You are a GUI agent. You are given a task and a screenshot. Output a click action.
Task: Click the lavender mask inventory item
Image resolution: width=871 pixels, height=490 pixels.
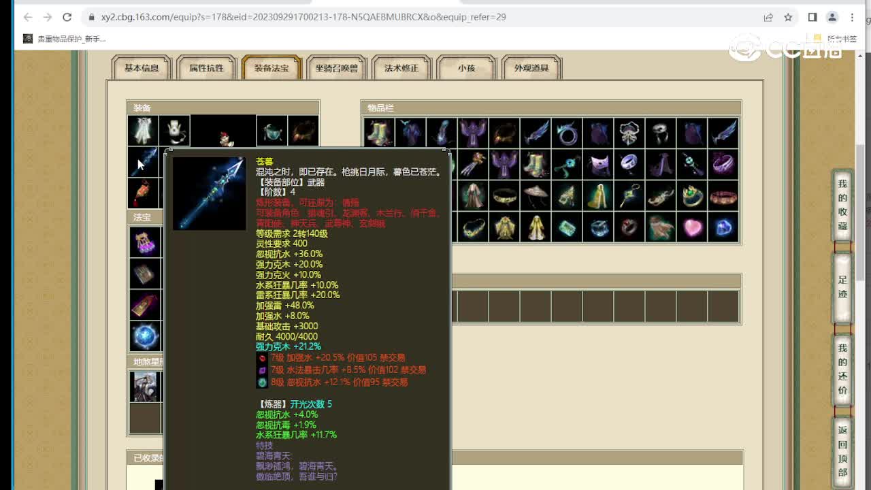coord(598,165)
